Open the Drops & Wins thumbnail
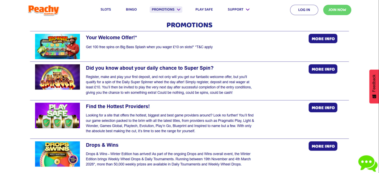The image size is (379, 173). point(57,154)
